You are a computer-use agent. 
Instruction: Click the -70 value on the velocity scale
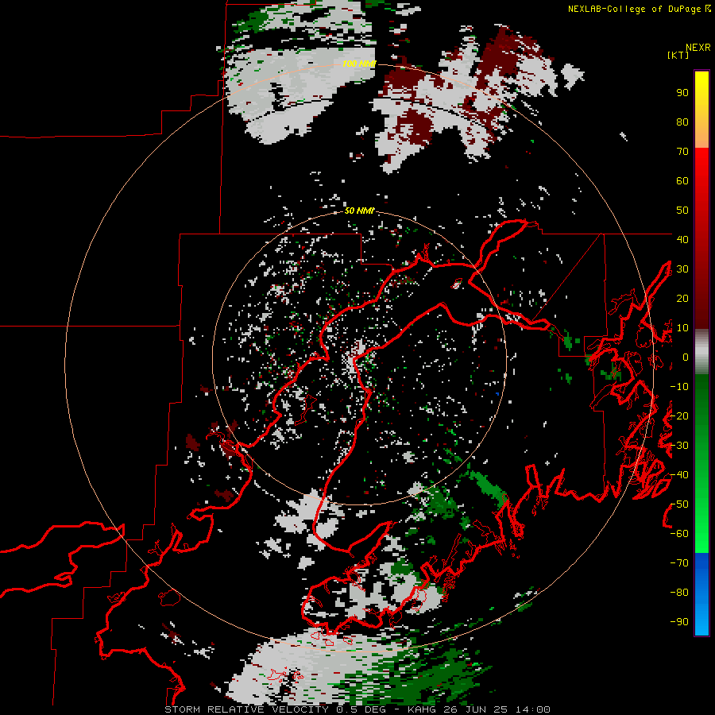[x=679, y=563]
